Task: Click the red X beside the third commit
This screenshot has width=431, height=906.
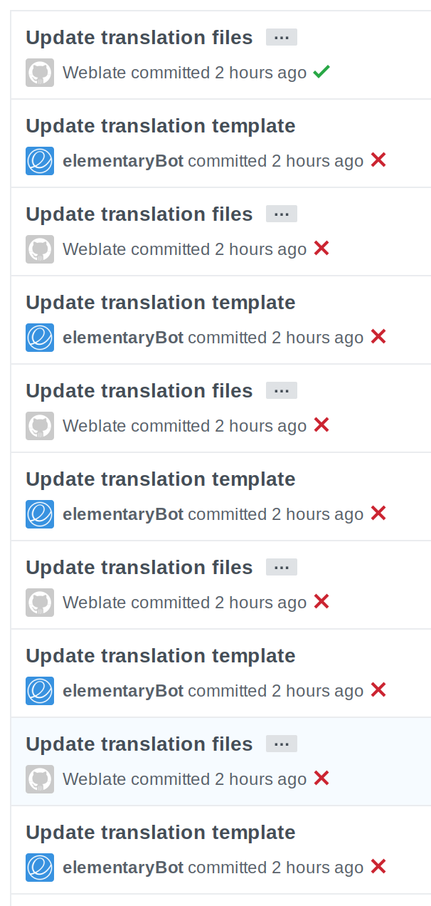Action: point(321,248)
